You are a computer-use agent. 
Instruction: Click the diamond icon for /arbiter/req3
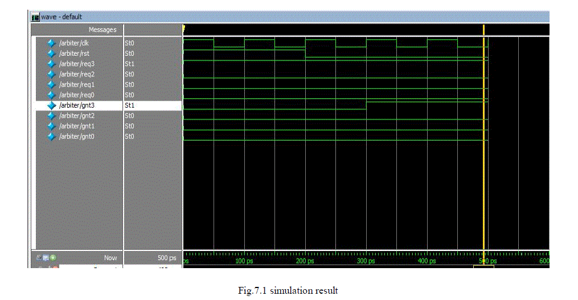point(51,64)
